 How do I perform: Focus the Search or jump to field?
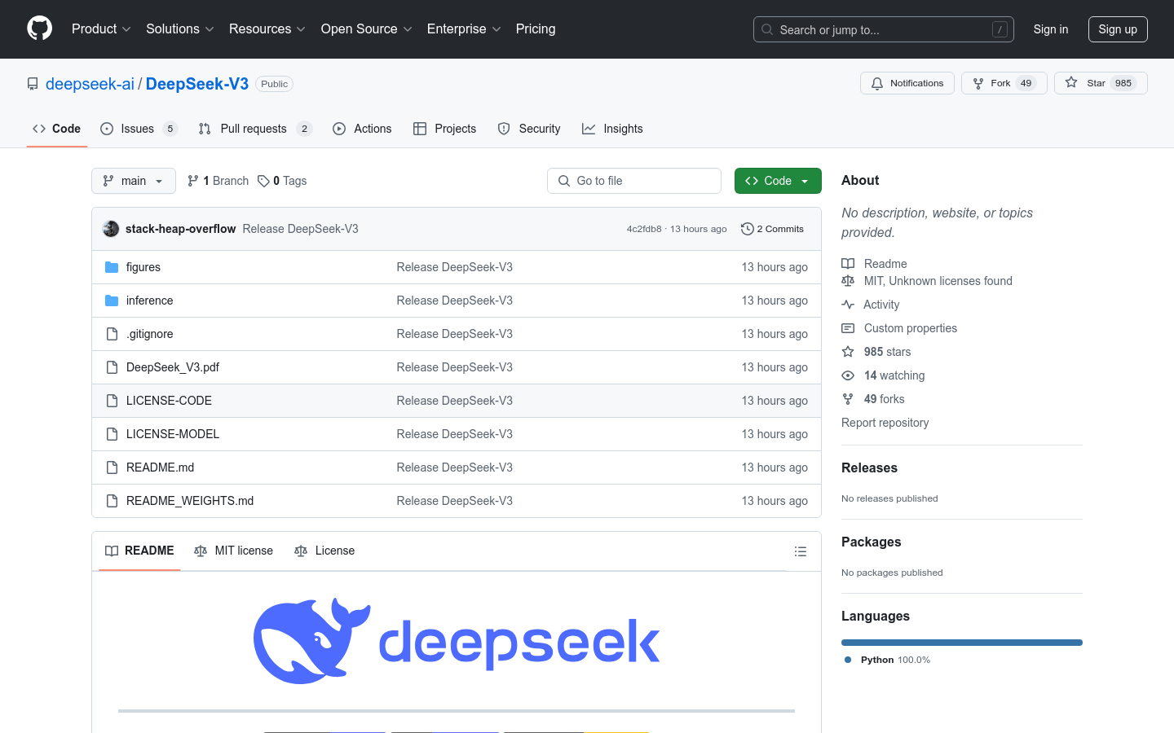[884, 29]
